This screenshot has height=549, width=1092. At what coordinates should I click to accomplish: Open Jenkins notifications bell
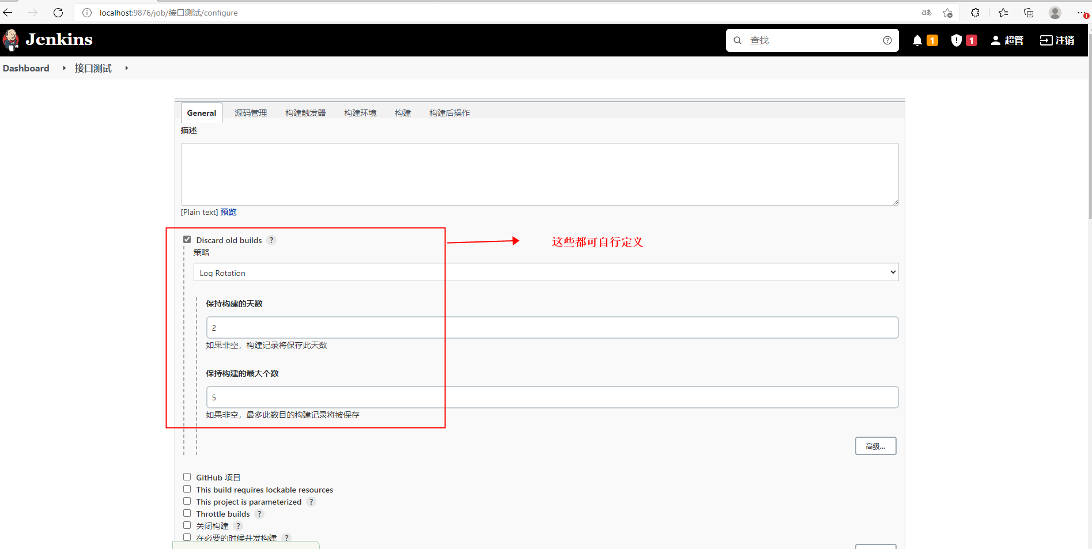pos(917,40)
